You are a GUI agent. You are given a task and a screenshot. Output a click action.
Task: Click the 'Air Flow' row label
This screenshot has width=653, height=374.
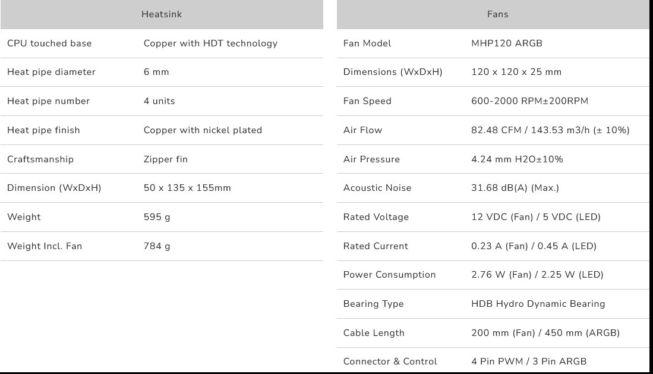click(x=362, y=130)
